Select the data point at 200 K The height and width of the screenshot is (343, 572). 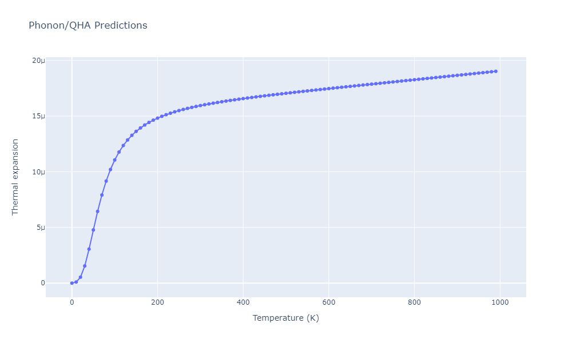(157, 118)
